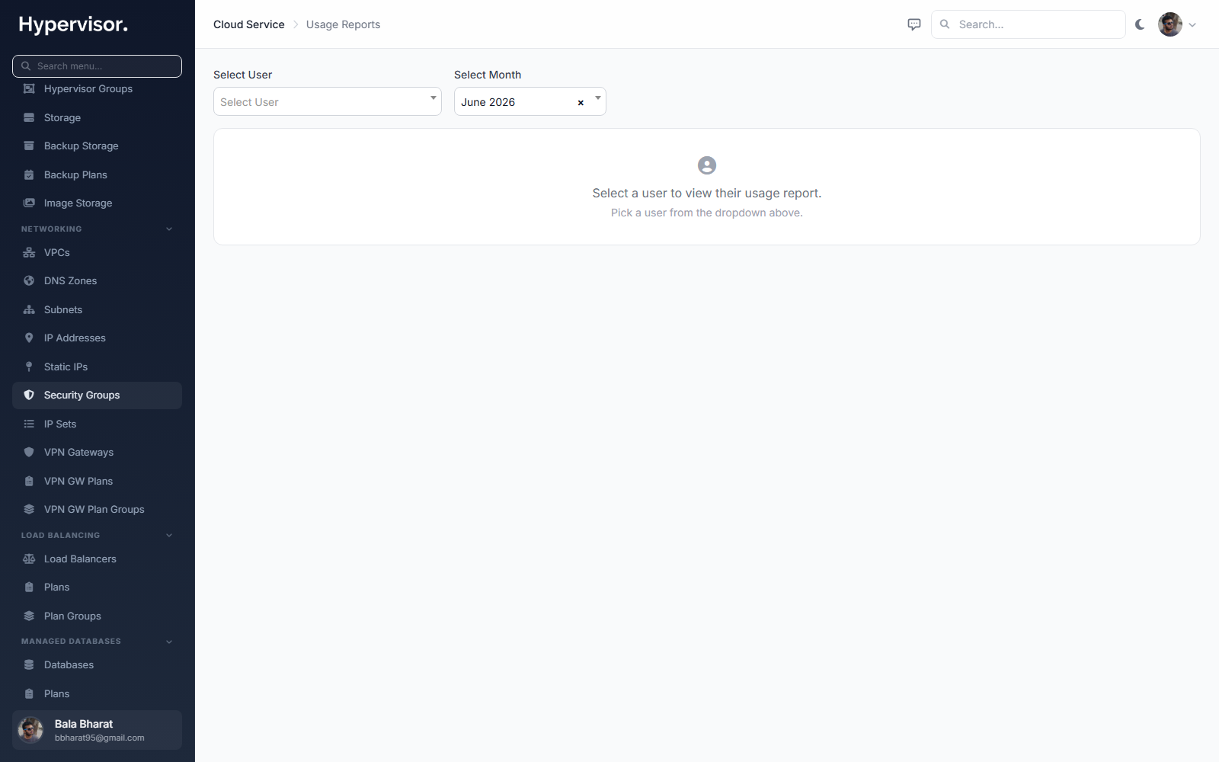The image size is (1219, 762).
Task: Click the Databases stack icon
Action: [29, 665]
